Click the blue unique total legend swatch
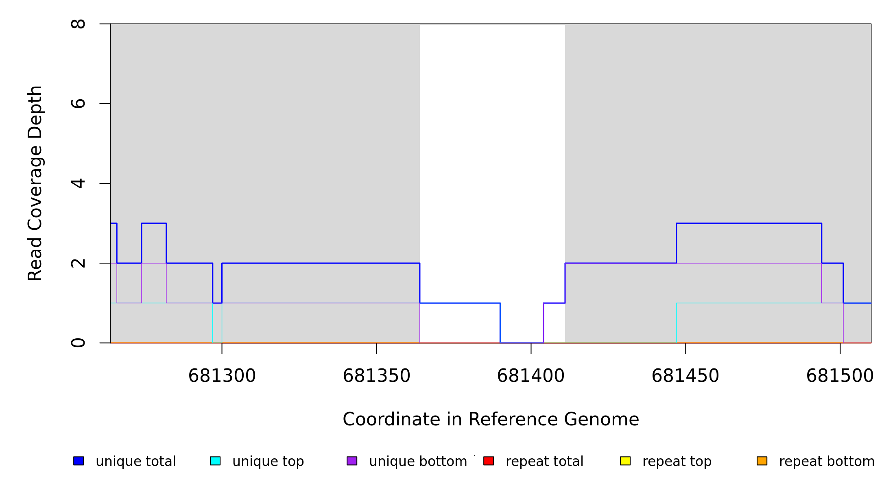 pos(79,461)
